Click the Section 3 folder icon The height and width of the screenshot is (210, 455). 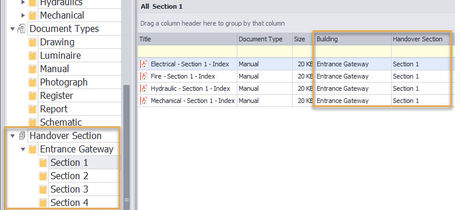pyautogui.click(x=43, y=190)
